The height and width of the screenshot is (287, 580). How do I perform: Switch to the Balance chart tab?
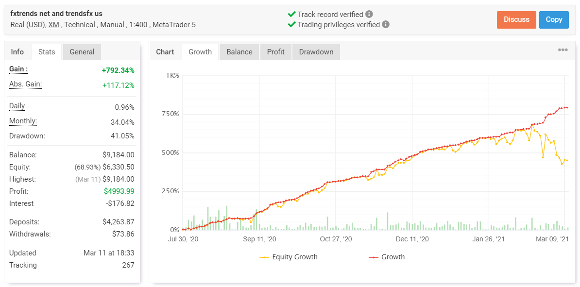point(239,52)
